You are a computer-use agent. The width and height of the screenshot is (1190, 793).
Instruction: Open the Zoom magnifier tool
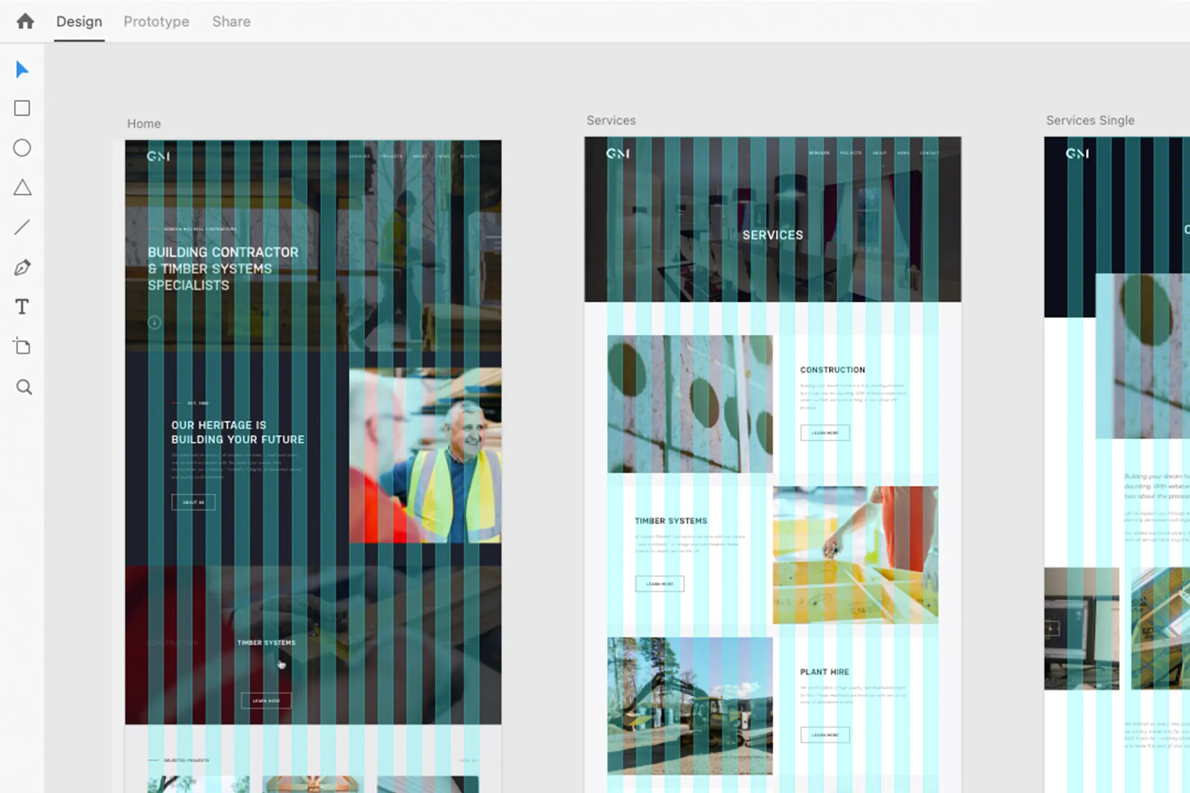coord(23,387)
